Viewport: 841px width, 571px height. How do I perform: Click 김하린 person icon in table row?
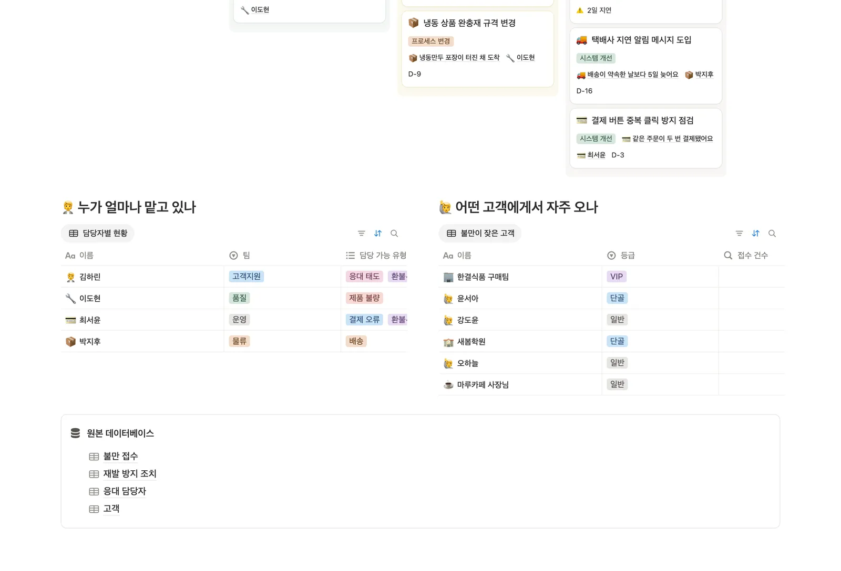(70, 277)
